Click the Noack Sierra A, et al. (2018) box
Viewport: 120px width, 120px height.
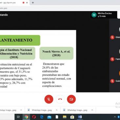point(57,53)
